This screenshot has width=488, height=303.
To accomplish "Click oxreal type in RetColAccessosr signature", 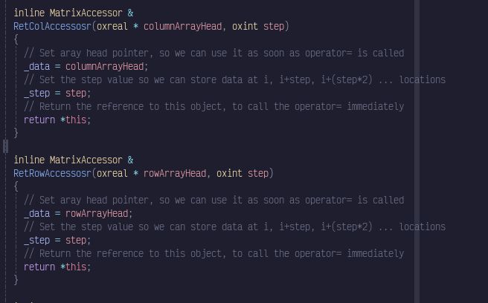I will click(112, 27).
